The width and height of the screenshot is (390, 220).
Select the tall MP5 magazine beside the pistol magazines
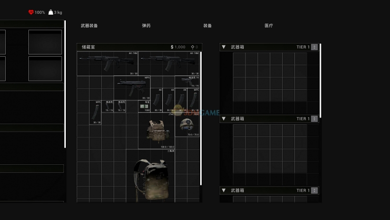[95, 112]
